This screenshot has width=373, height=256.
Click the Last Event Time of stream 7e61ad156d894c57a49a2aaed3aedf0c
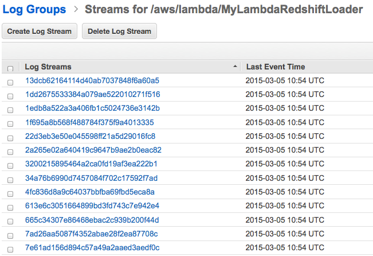pyautogui.click(x=285, y=247)
